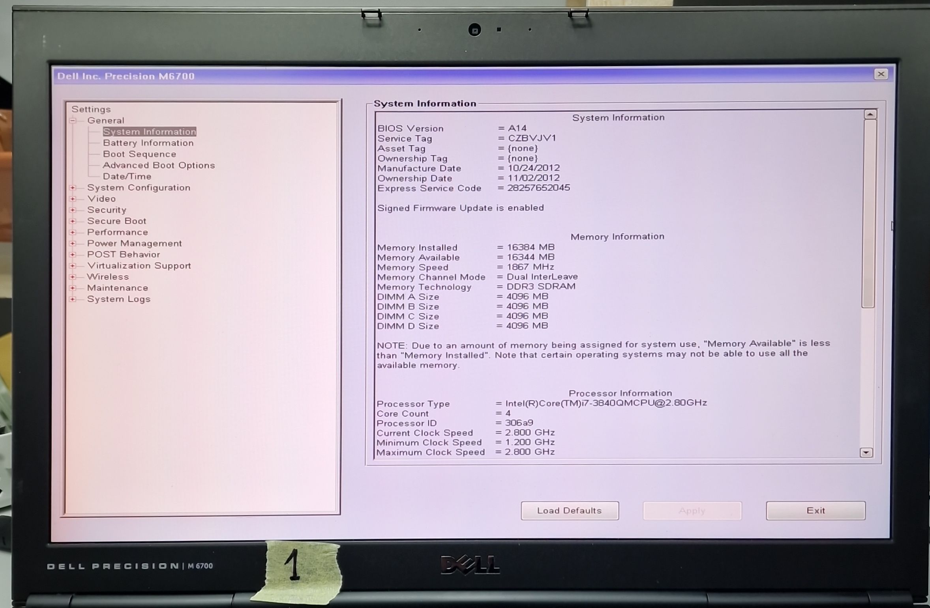Expand the Secure Boot node

pyautogui.click(x=73, y=221)
